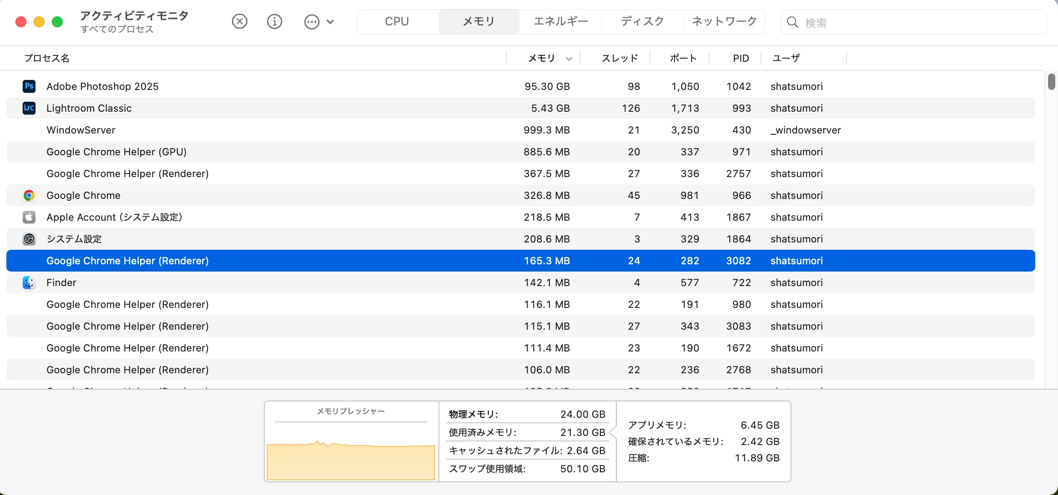Click the search magnifier icon

coord(792,22)
